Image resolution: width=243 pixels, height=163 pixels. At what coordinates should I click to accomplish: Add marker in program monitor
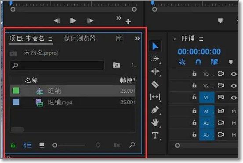click(221, 21)
